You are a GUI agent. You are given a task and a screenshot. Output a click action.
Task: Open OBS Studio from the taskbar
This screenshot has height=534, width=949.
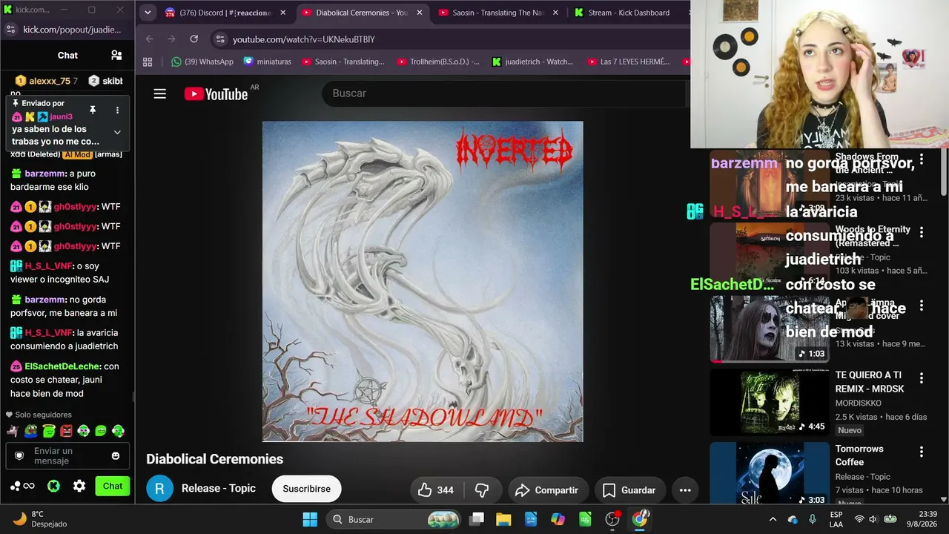coord(612,519)
